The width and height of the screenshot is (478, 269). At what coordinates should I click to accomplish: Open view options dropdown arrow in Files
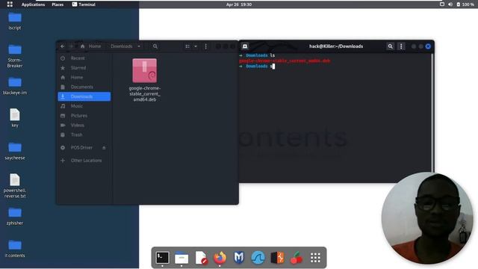[196, 46]
